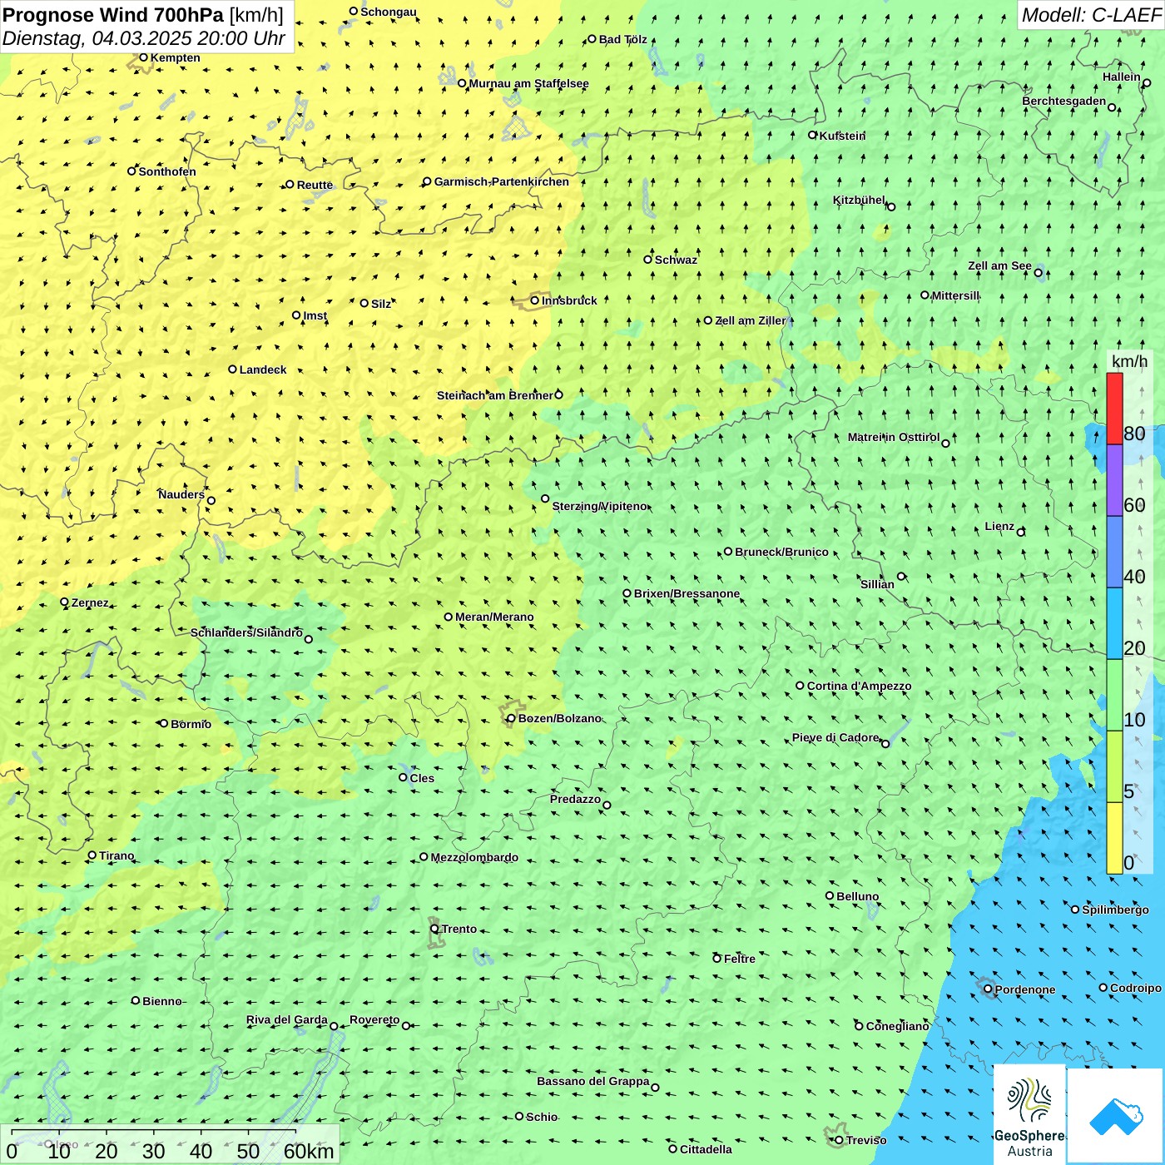Click the title 'Prognose Wind 700hPa'

(113, 14)
